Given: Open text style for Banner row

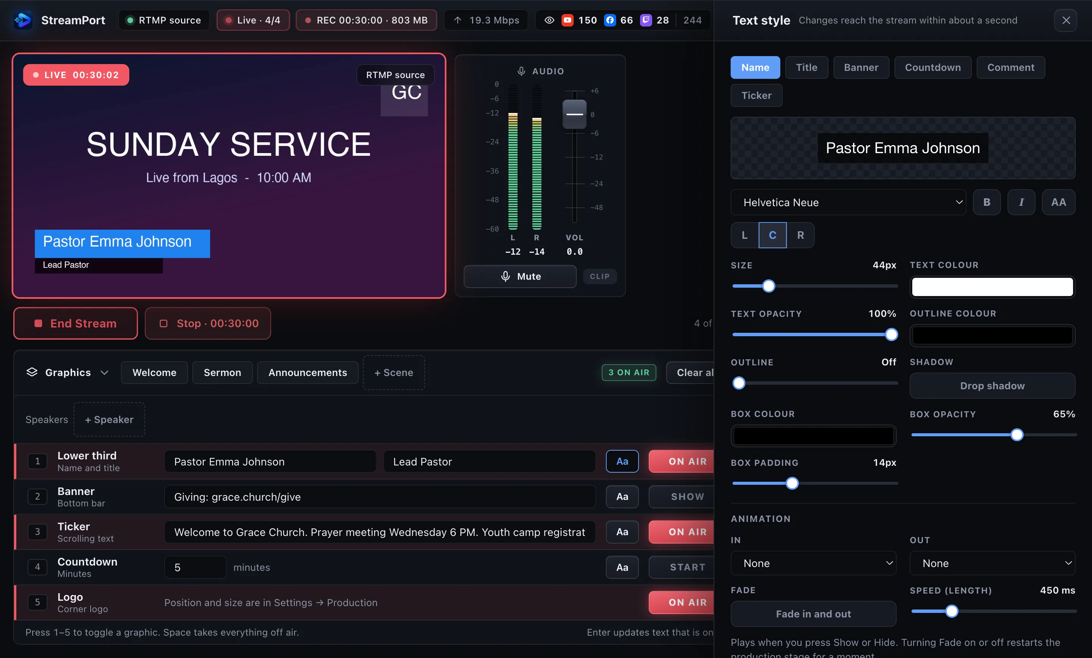Looking at the screenshot, I should (622, 496).
